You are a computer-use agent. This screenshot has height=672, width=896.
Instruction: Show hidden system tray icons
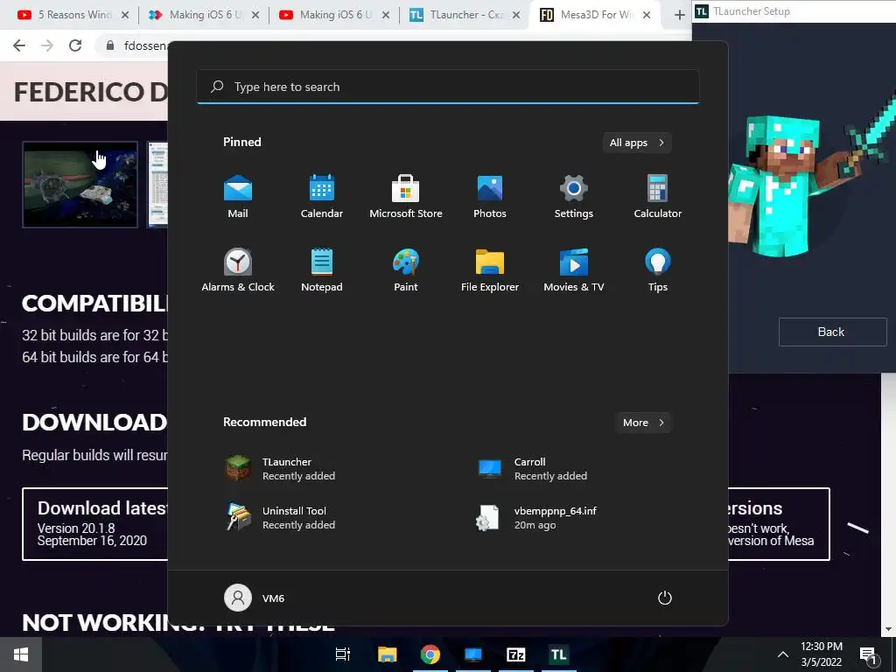[x=783, y=654]
